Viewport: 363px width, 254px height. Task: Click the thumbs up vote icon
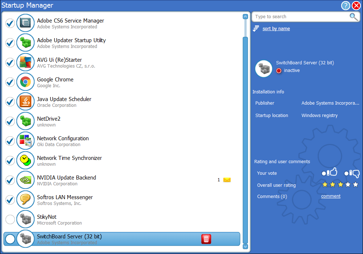click(x=330, y=173)
